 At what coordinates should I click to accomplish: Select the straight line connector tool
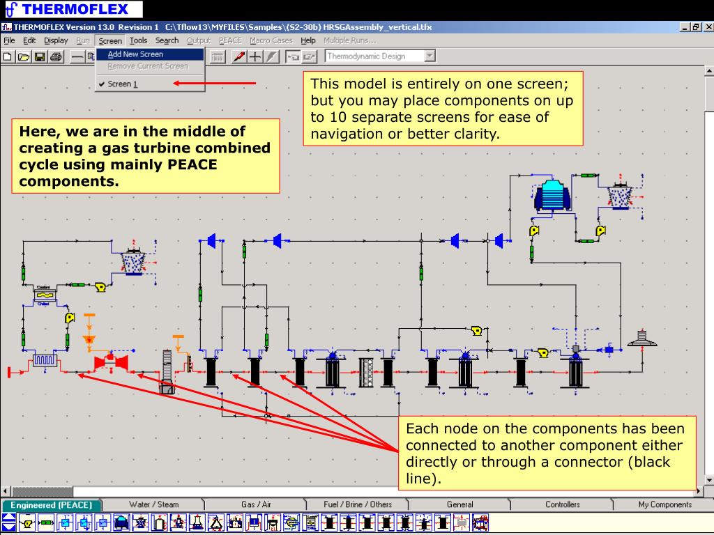78,57
